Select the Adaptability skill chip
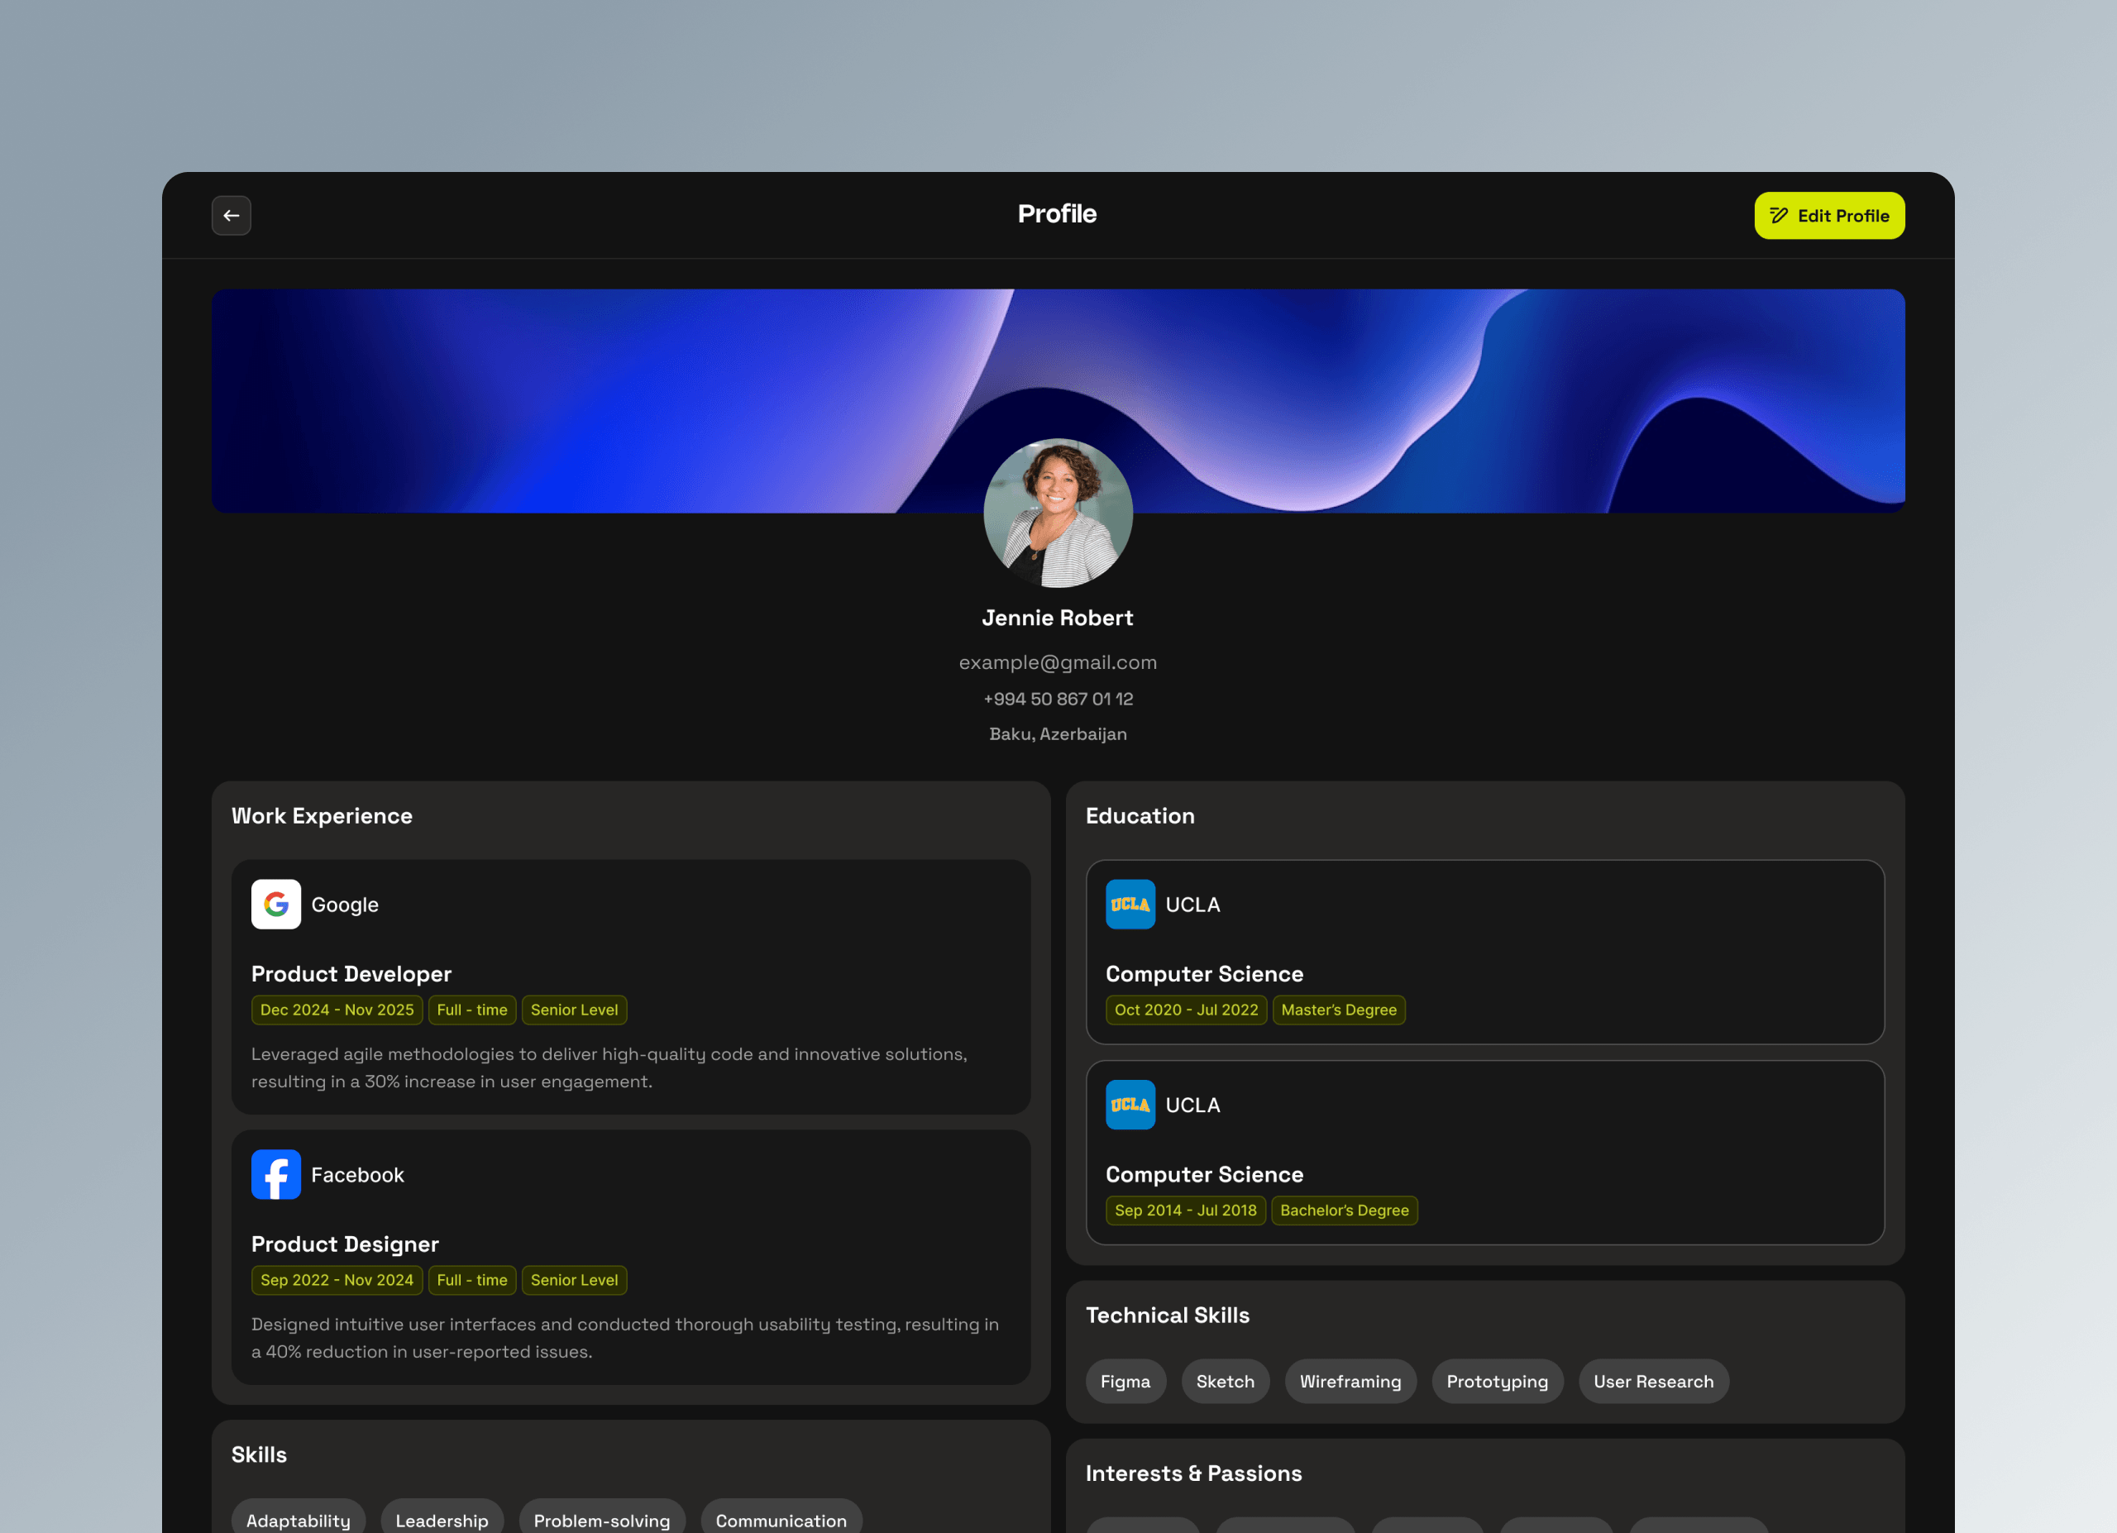The width and height of the screenshot is (2117, 1533). pos(299,1518)
